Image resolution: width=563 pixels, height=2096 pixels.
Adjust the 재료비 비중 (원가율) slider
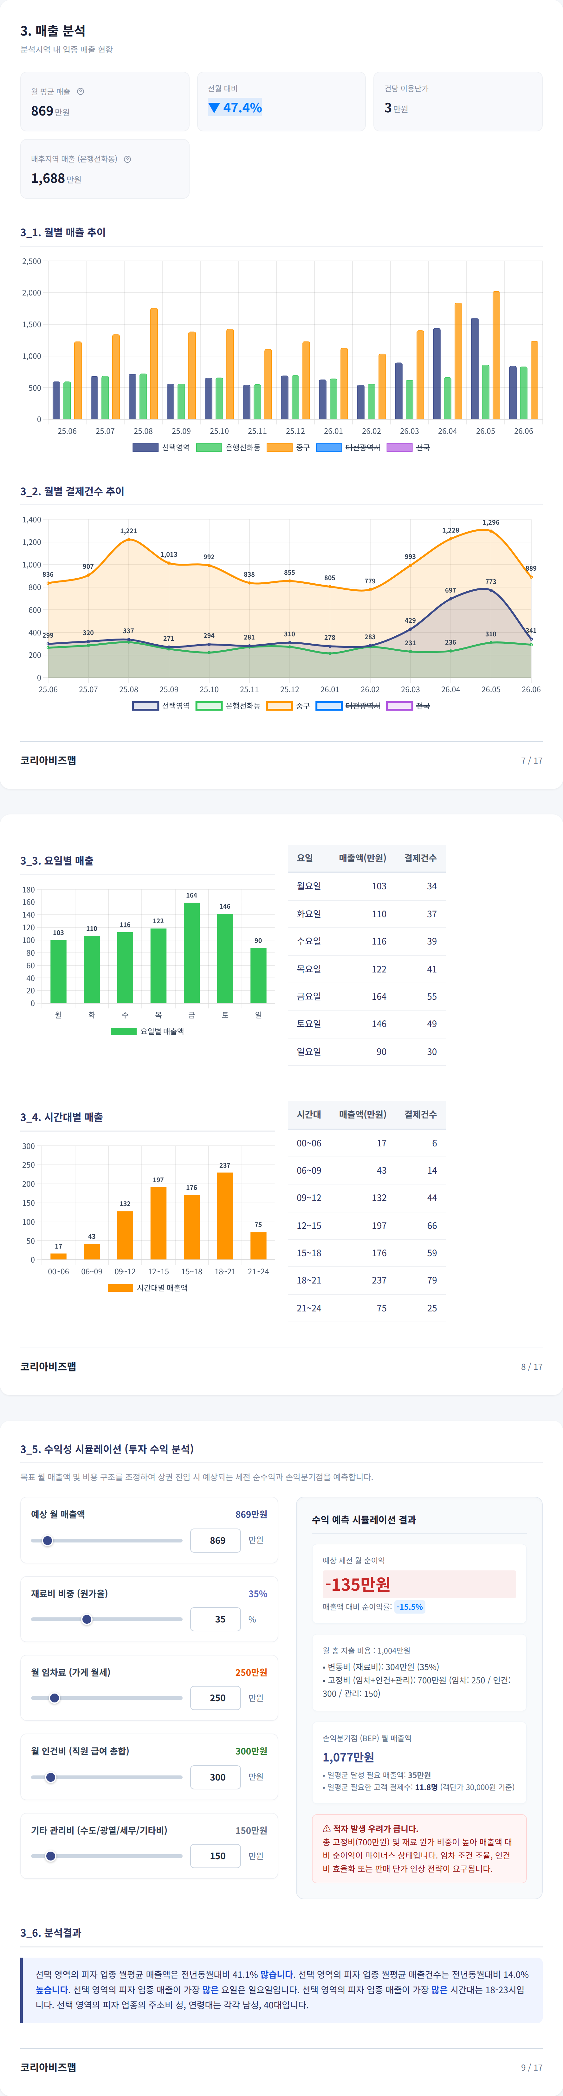(107, 1619)
